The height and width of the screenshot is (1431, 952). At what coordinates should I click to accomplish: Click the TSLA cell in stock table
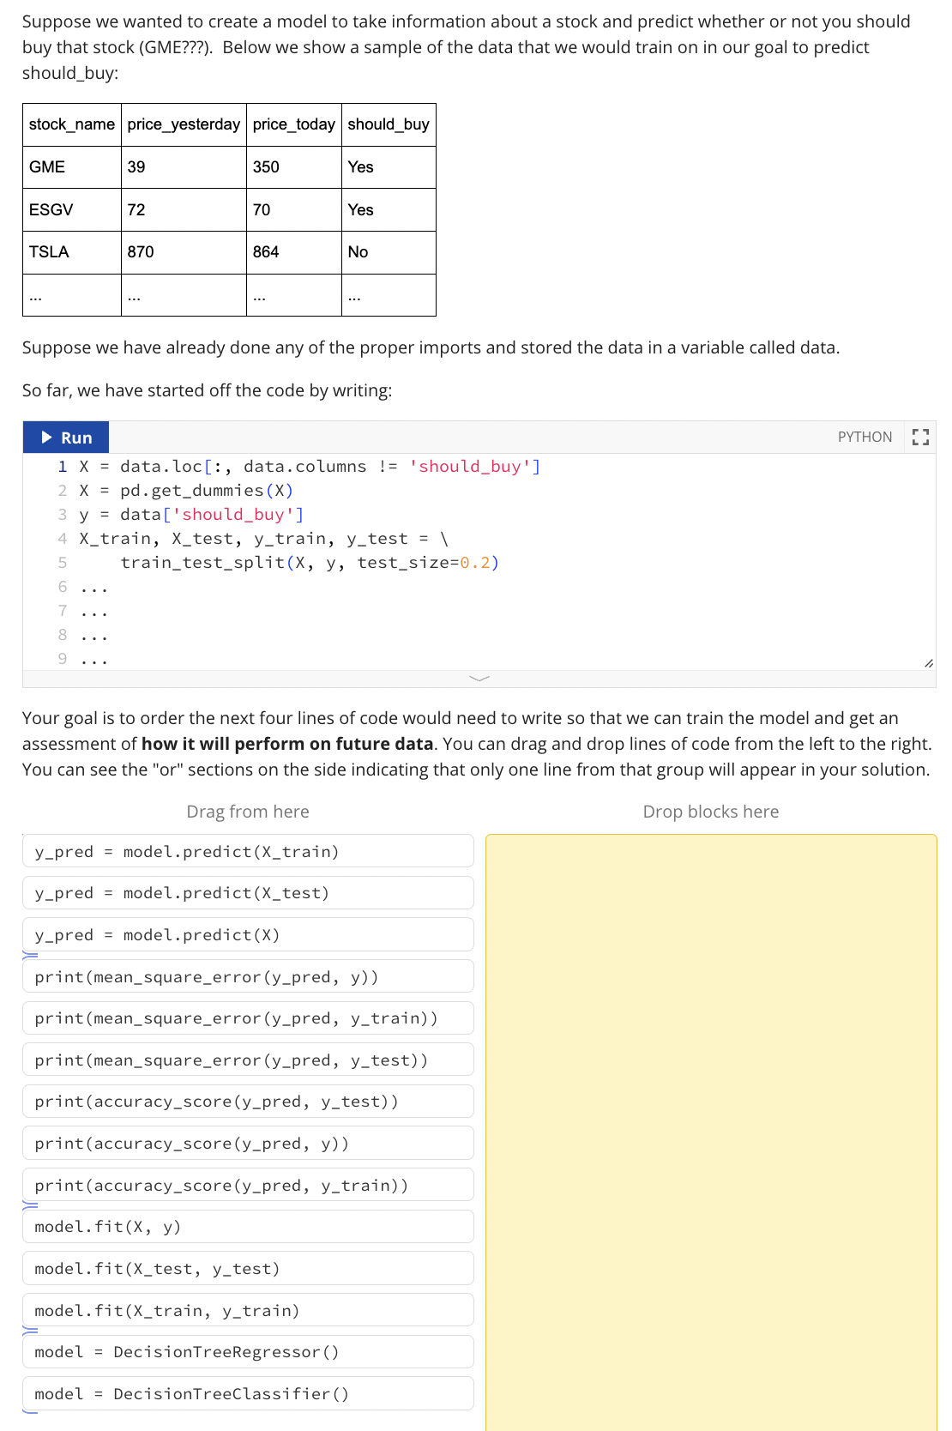(x=72, y=252)
